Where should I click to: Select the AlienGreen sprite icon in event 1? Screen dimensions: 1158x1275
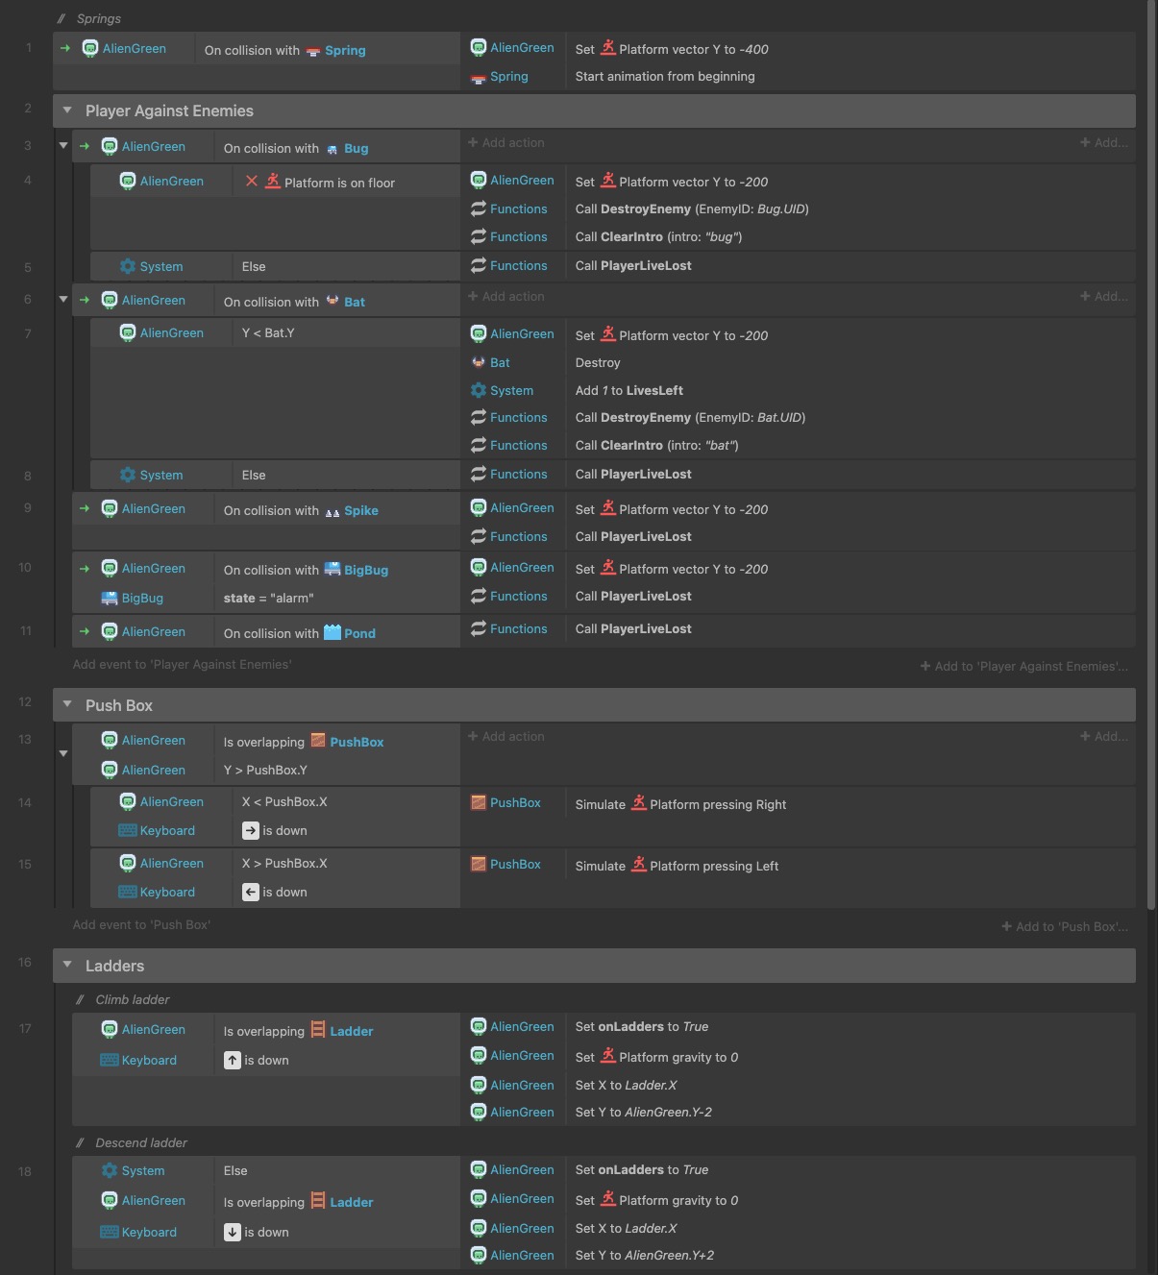point(90,48)
